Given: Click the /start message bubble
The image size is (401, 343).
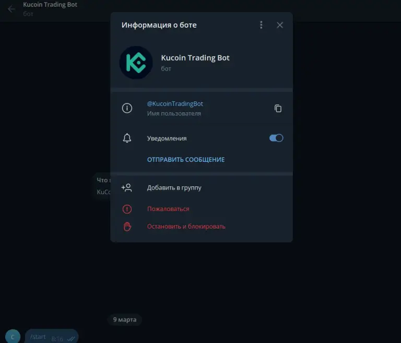Looking at the screenshot, I should point(52,337).
